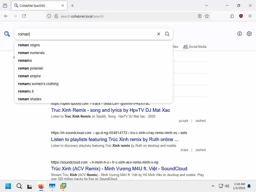Close the CollabNet SearXNG tab
The width and height of the screenshot is (256, 192).
63,5
